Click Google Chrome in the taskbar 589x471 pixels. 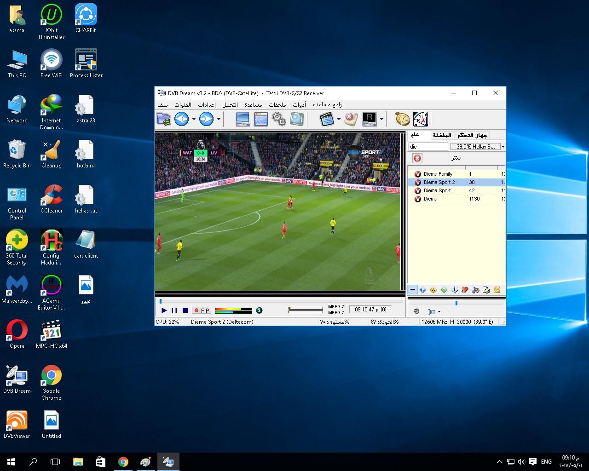(x=123, y=462)
